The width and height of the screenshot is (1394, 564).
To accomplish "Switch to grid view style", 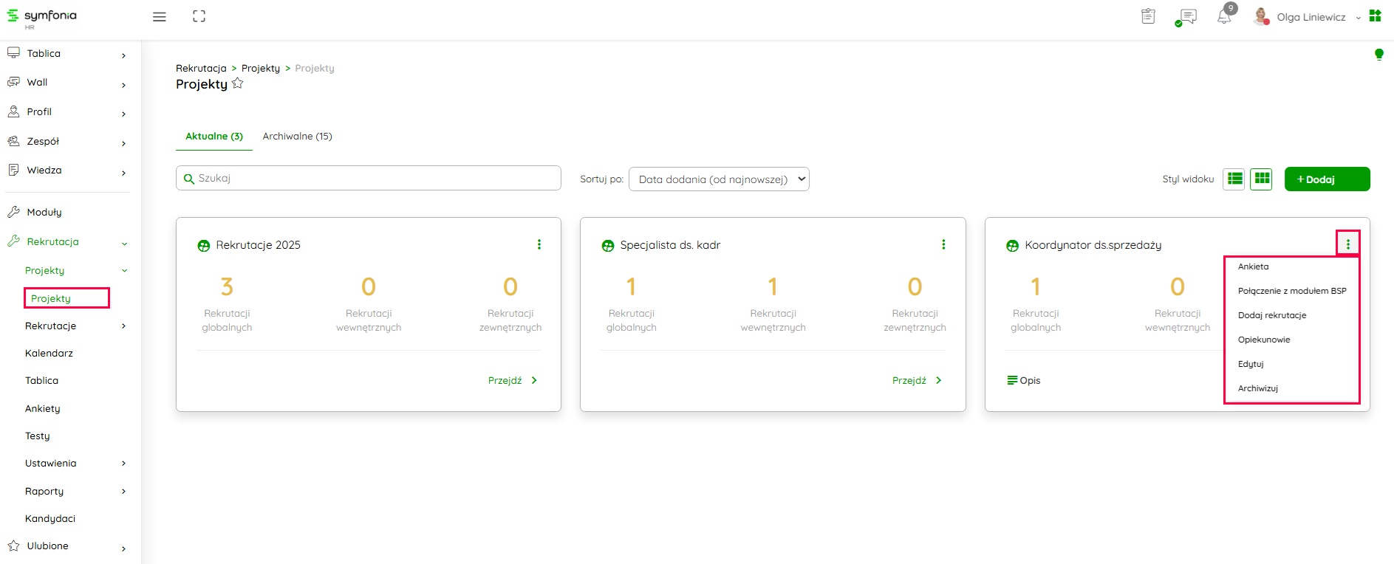I will tap(1262, 179).
